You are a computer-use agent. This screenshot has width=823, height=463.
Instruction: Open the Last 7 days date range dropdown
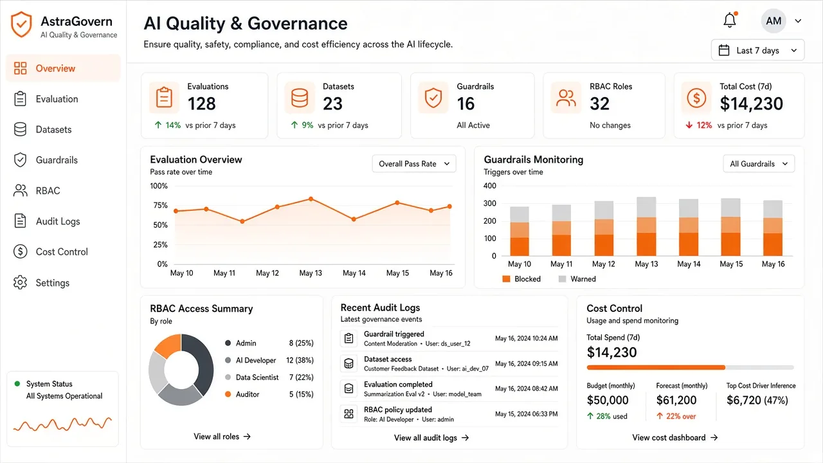click(x=757, y=50)
